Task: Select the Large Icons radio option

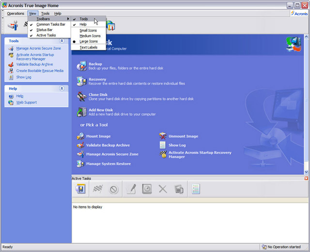Action: 88,41
